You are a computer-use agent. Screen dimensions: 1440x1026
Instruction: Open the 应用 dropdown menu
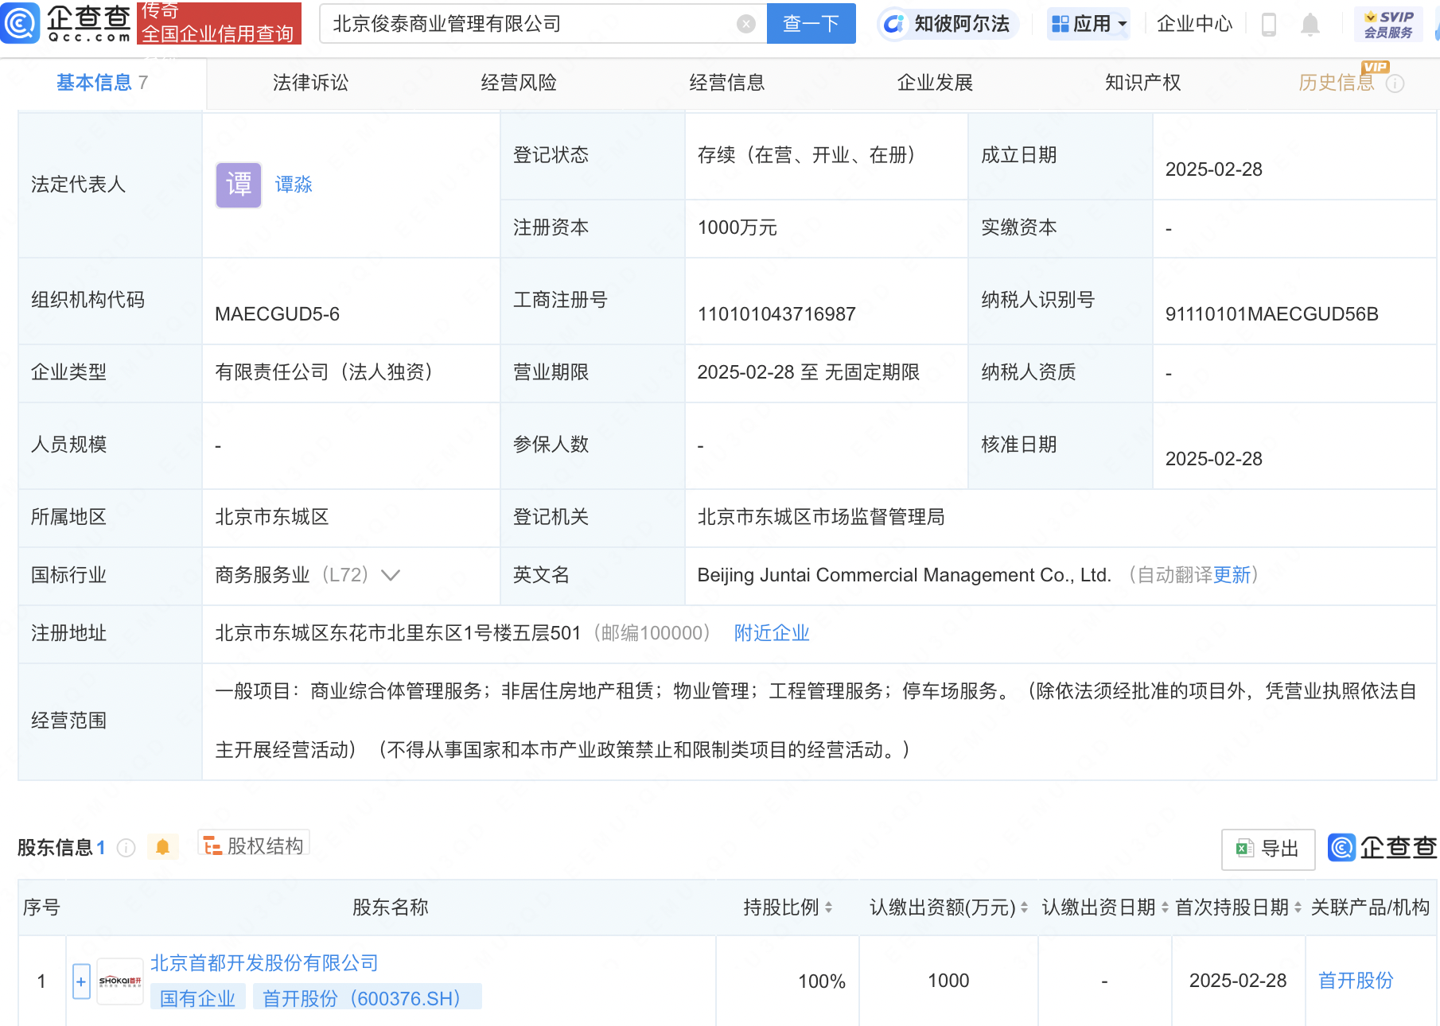1089,24
